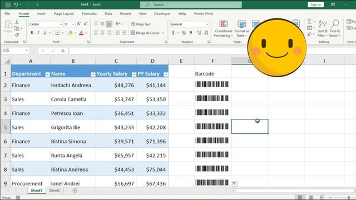Switch to Sheet2 tab
This screenshot has height=200, width=356.
[x=55, y=191]
